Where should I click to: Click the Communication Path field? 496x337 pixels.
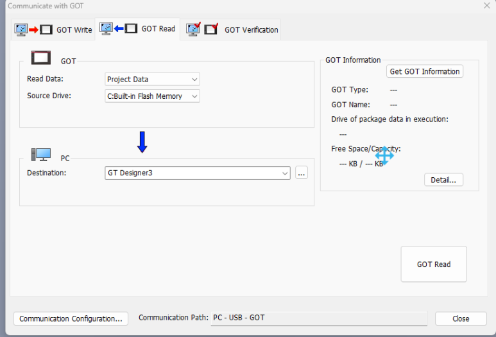(319, 318)
